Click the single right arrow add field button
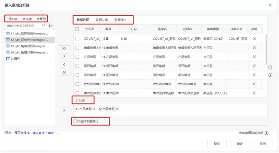Screen dimensions: 279x153 point(64,56)
